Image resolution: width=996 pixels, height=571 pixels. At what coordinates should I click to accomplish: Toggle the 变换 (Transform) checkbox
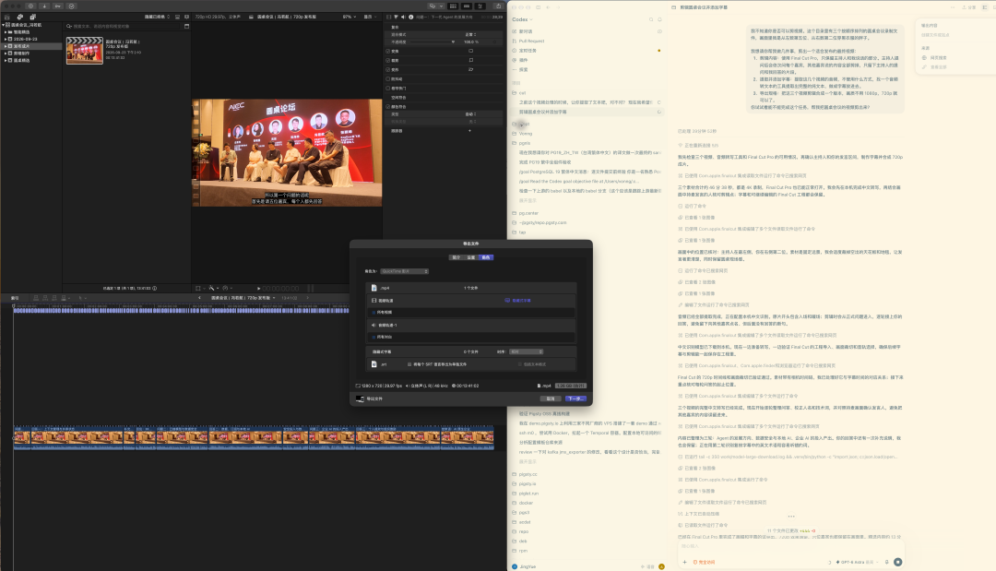[x=388, y=51]
